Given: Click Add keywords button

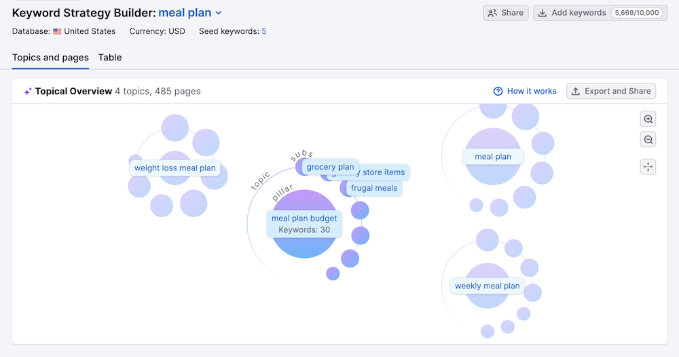Looking at the screenshot, I should click(x=600, y=13).
